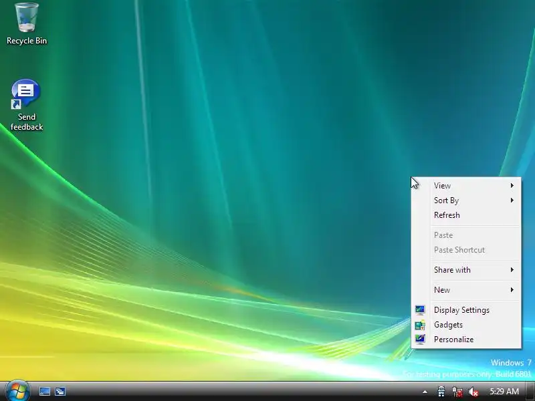Open the Sort By submenu
535x401 pixels.
coord(466,200)
